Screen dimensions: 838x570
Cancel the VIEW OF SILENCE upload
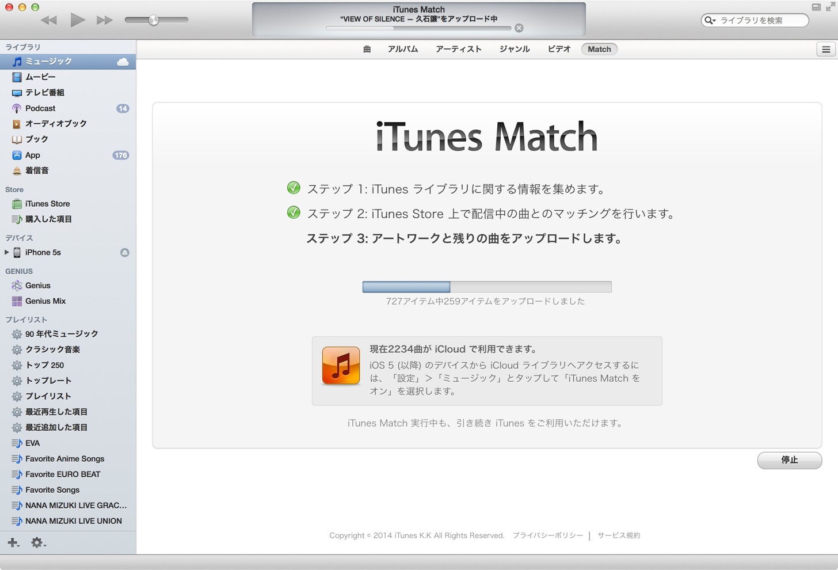point(519,28)
